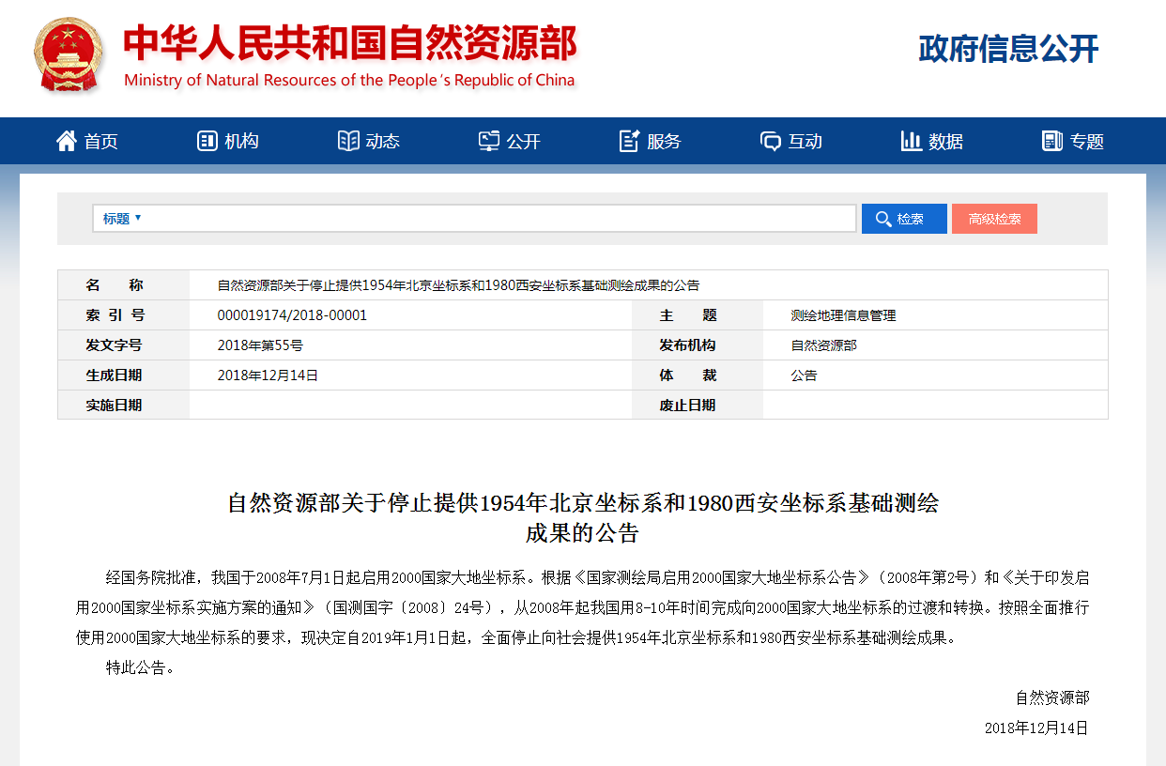
Task: Open 互动 using its chat bubble icon
Action: click(771, 140)
